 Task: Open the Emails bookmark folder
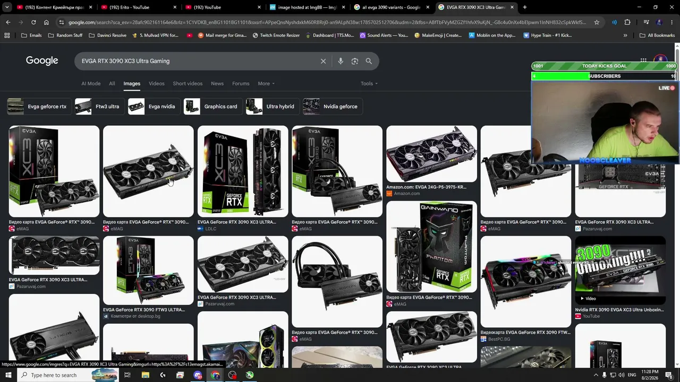pos(31,36)
